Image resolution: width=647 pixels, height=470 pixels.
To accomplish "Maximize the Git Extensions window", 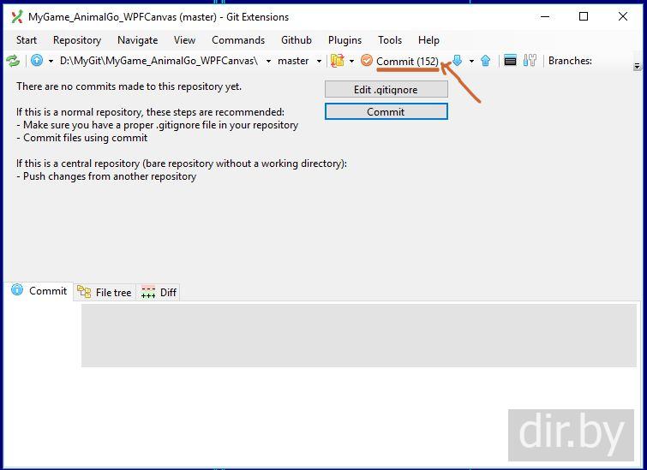I will (x=584, y=16).
